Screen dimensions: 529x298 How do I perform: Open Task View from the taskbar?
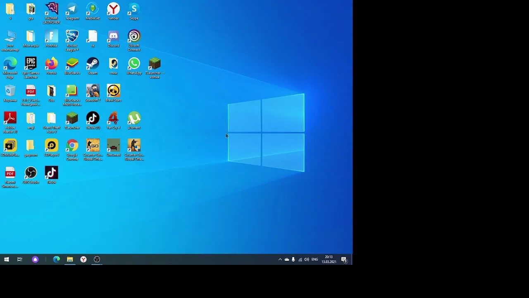20,260
